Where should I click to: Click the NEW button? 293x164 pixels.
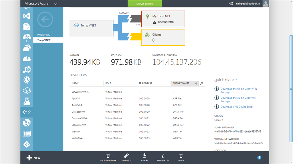(33, 158)
